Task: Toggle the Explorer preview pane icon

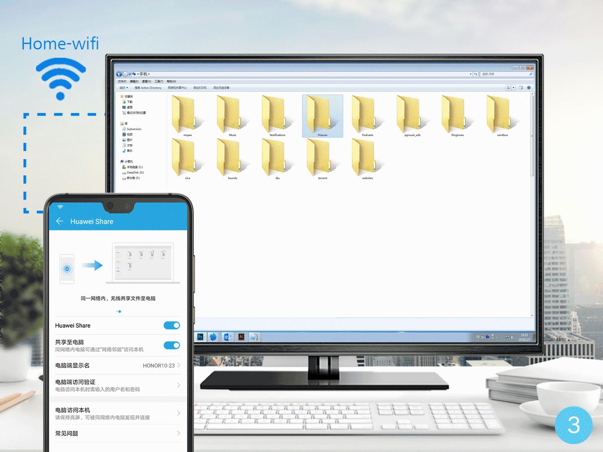Action: click(x=521, y=87)
